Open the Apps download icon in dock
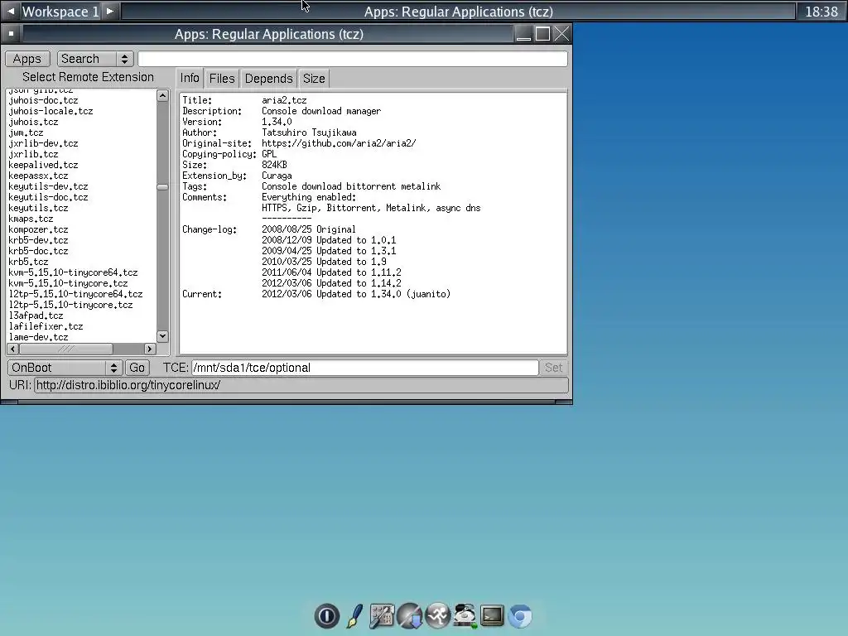The height and width of the screenshot is (636, 848). tap(409, 616)
